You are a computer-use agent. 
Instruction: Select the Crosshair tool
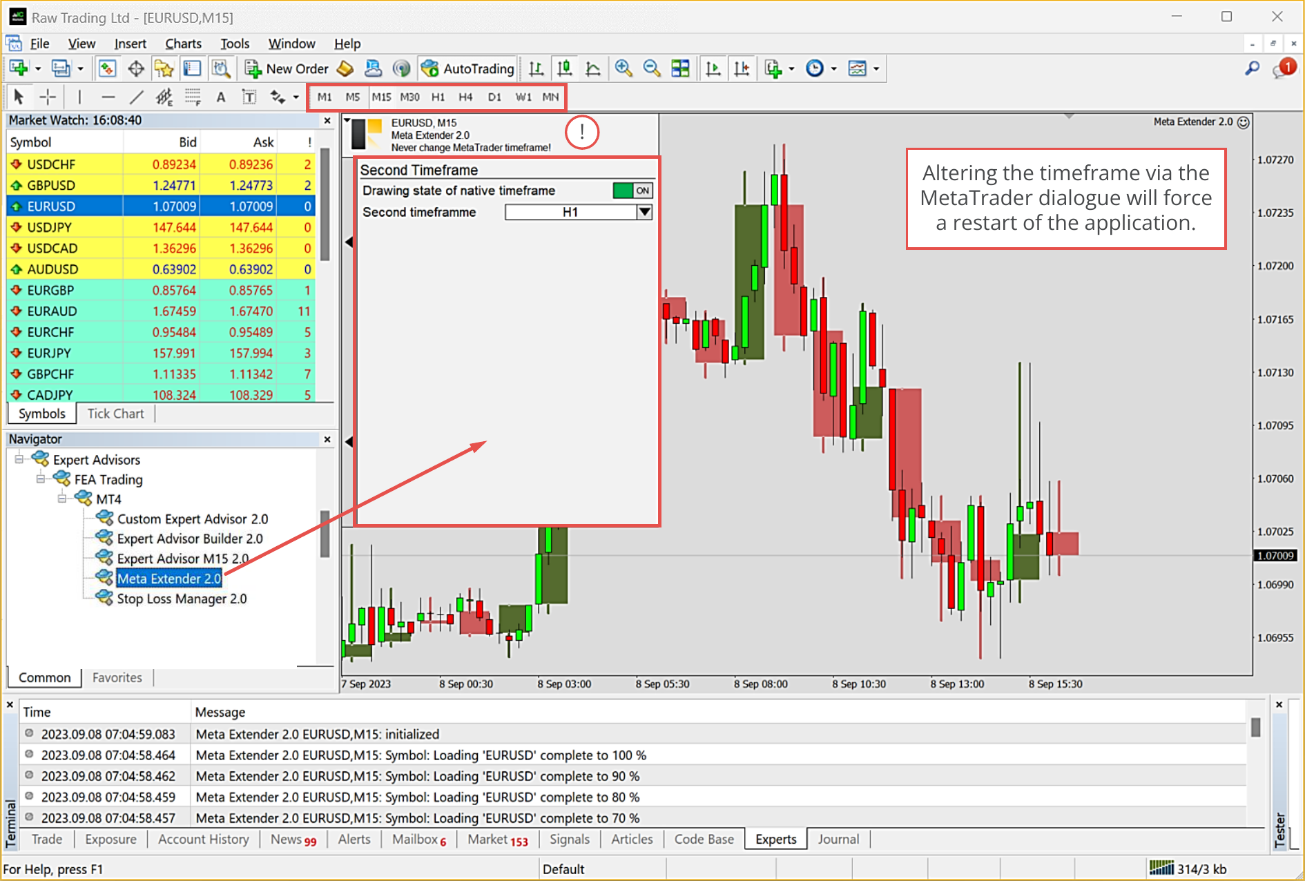[48, 97]
